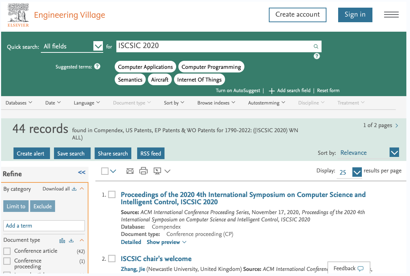Image resolution: width=410 pixels, height=276 pixels.
Task: Click Turn on AutoSuggest link
Action: tap(238, 90)
